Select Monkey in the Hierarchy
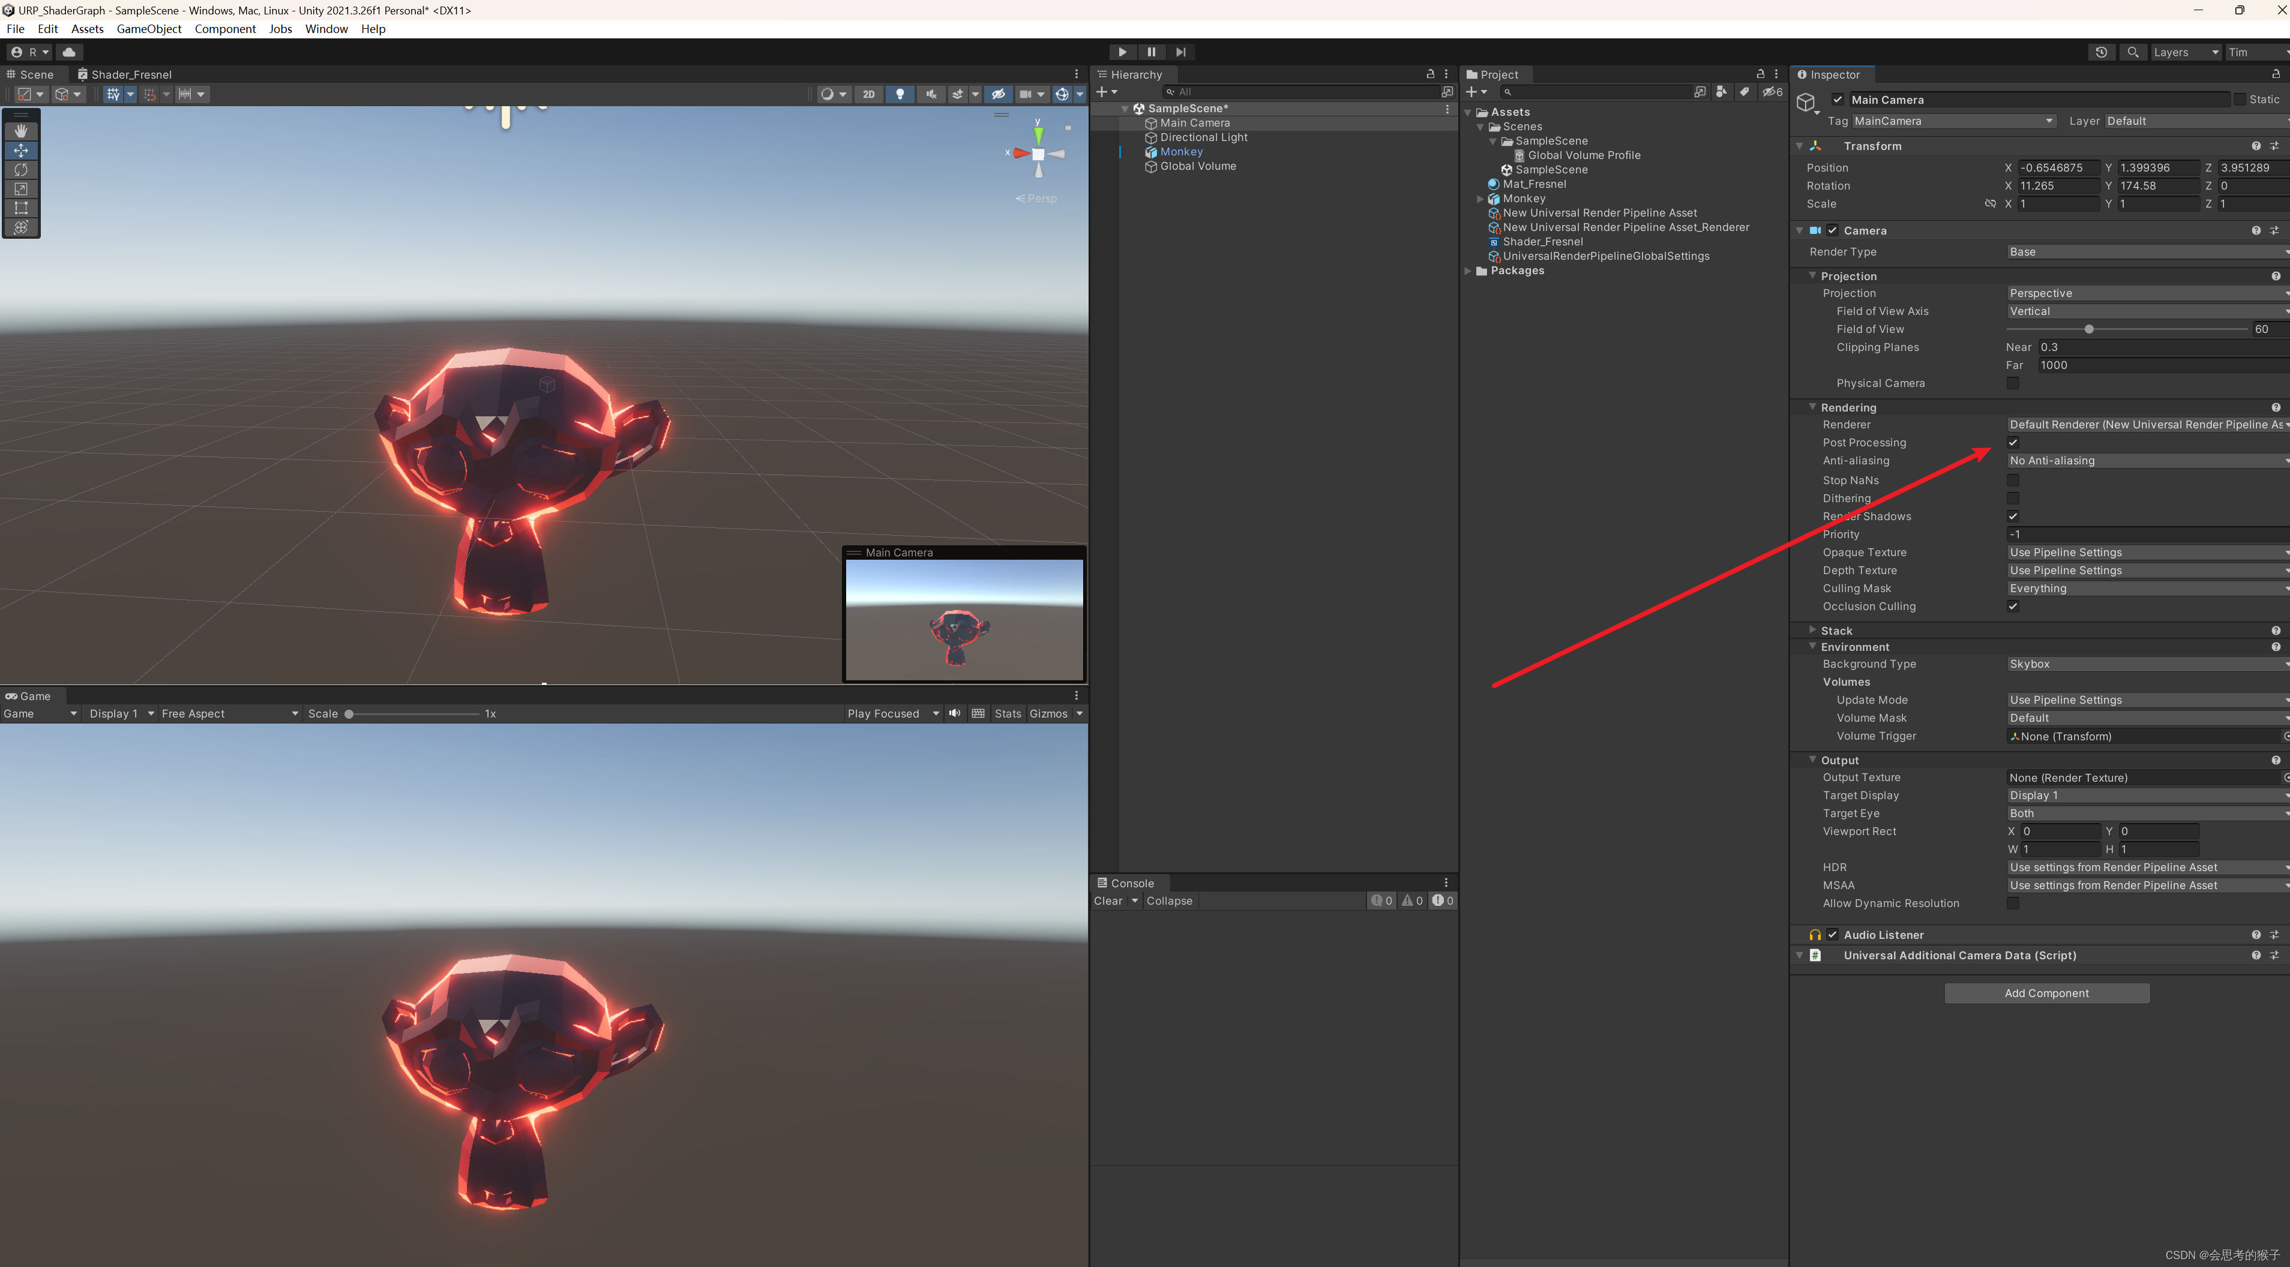 click(1182, 151)
